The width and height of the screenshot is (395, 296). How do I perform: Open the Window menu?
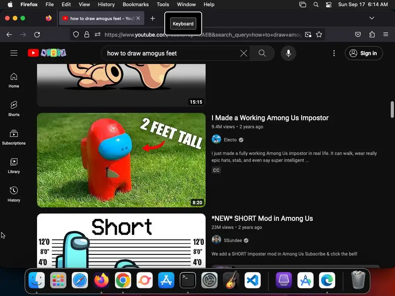pos(186,4)
